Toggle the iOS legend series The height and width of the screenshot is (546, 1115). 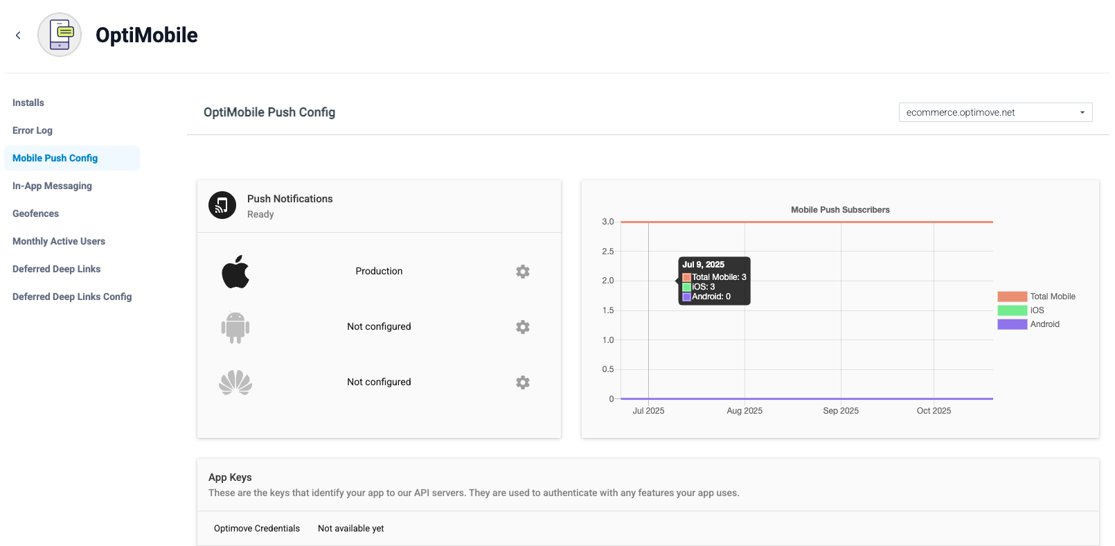point(1021,310)
